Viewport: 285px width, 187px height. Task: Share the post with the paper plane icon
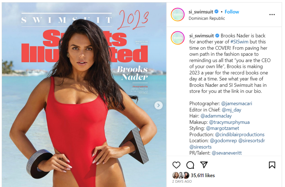[204, 165]
